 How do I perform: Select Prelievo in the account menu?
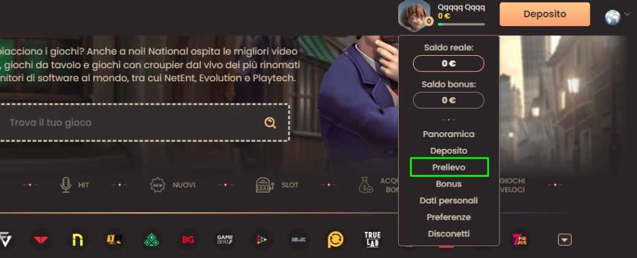[x=449, y=167]
